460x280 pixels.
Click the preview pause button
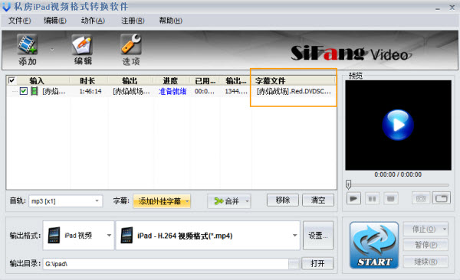click(x=373, y=199)
